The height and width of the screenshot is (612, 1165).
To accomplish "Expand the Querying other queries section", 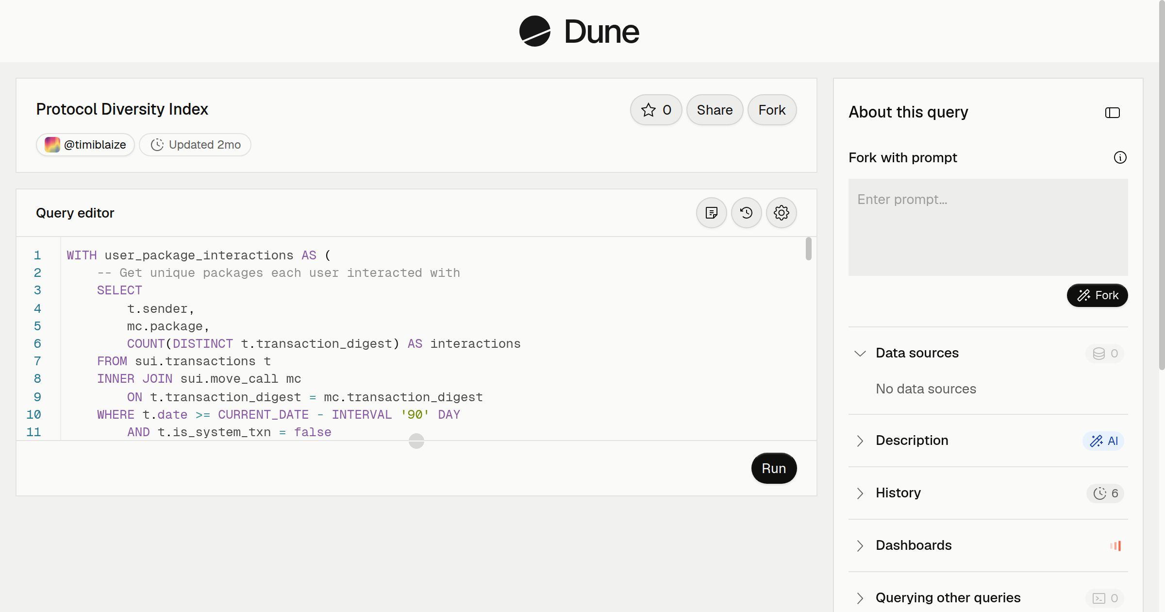I will coord(860,598).
